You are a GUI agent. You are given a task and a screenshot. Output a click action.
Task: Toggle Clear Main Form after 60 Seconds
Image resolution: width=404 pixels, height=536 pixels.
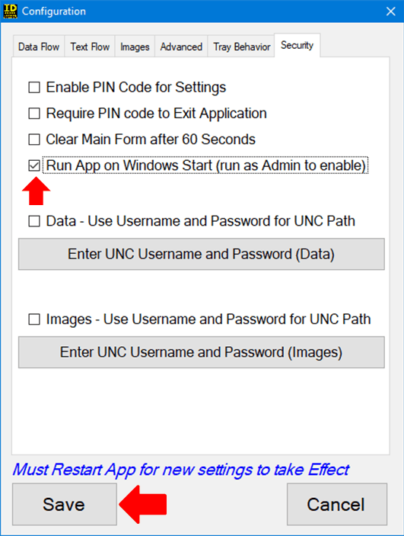pyautogui.click(x=34, y=139)
